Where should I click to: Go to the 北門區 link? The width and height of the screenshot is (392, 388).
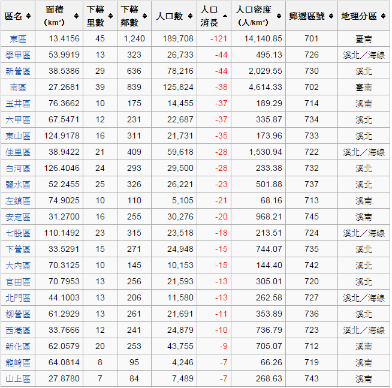(x=18, y=297)
